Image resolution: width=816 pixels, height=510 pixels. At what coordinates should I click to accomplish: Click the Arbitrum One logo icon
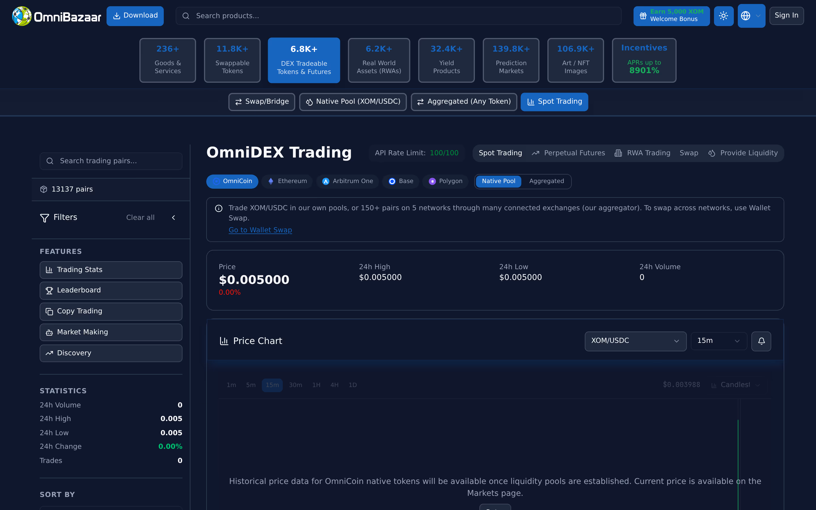pos(326,181)
